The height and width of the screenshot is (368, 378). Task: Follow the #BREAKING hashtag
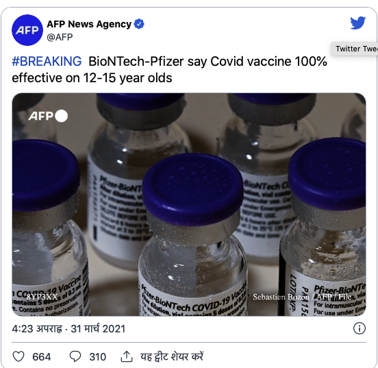pyautogui.click(x=47, y=61)
